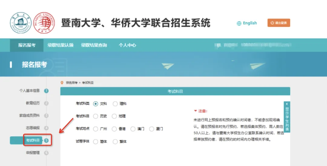Go to 考试科目 in the sidebar
Screen dimensions: 327x166
tap(33, 140)
